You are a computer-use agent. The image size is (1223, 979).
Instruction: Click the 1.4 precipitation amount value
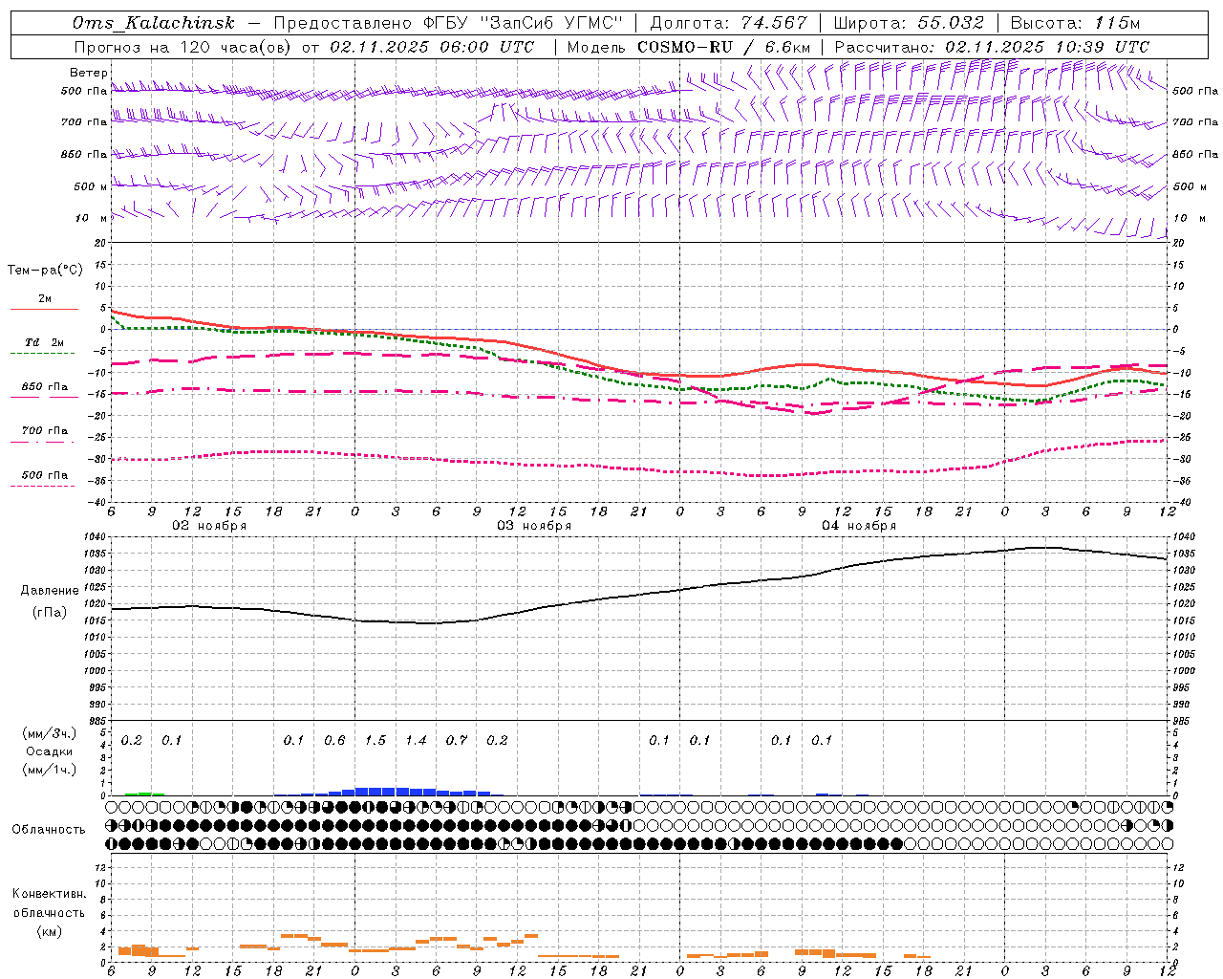tap(416, 740)
